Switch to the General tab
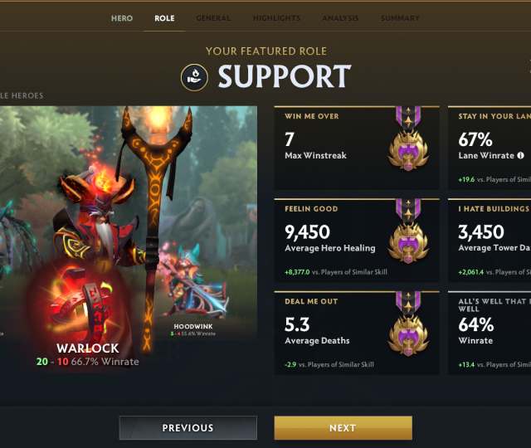This screenshot has height=448, width=531. 213,18
